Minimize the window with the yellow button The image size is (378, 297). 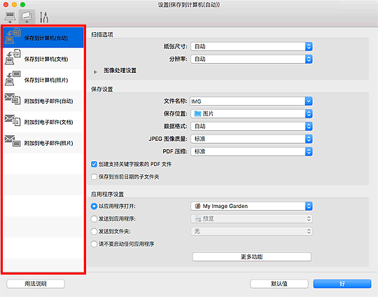click(15, 5)
